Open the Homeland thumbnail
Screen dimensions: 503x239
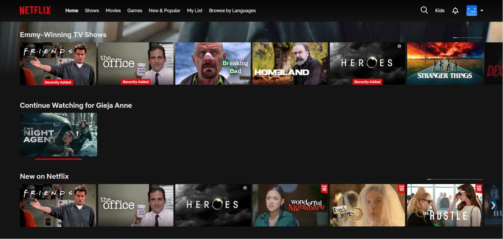[x=290, y=63]
